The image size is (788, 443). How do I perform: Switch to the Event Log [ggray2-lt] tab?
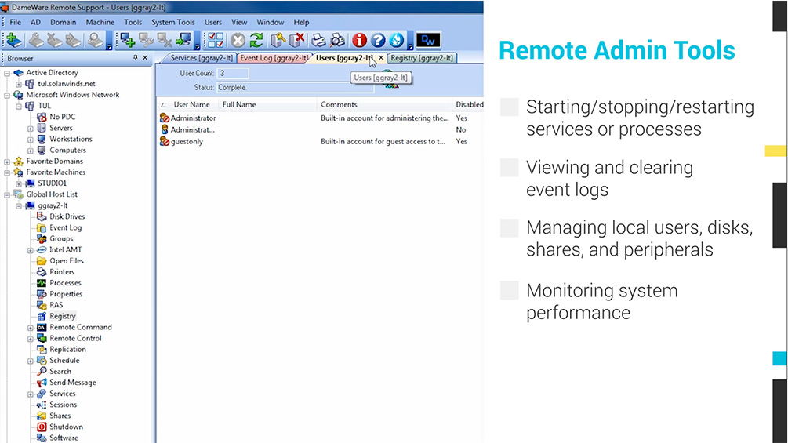click(x=274, y=58)
